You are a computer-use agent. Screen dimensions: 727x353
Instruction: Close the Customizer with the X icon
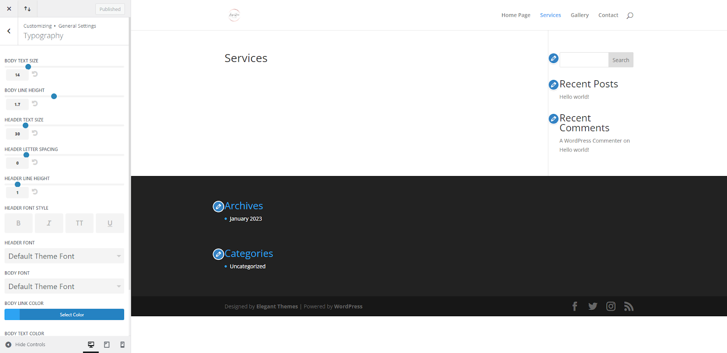pyautogui.click(x=9, y=9)
